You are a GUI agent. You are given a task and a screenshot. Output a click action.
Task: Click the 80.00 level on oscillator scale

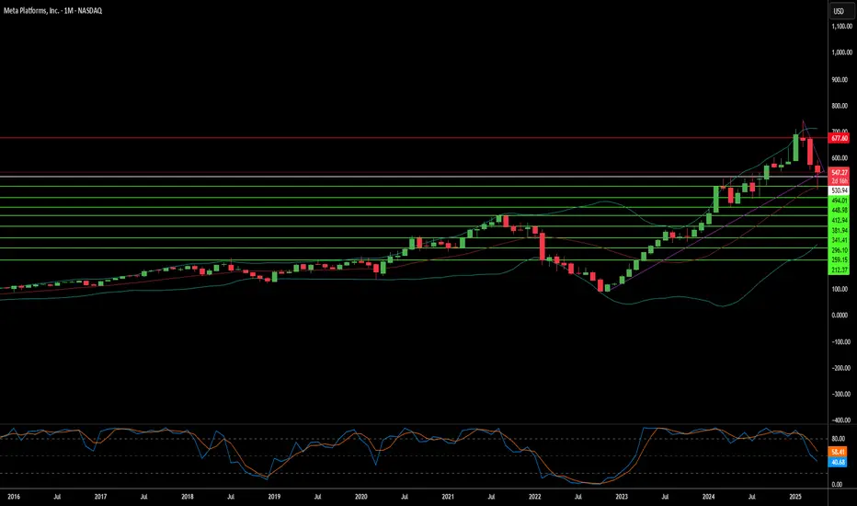click(839, 439)
